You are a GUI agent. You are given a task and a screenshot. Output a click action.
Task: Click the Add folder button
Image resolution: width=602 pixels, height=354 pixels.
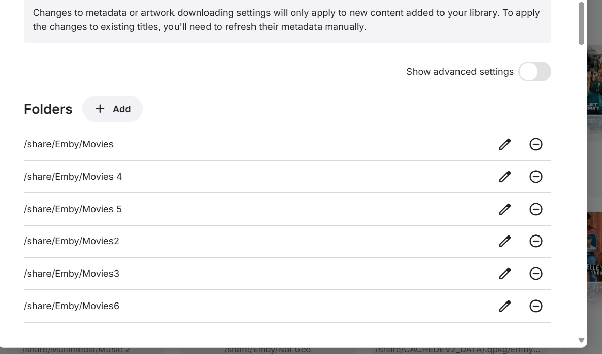point(113,109)
